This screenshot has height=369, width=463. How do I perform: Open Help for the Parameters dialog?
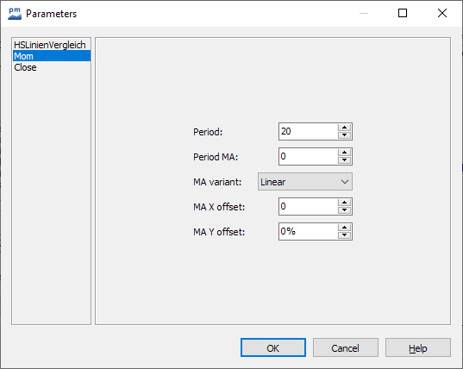tap(418, 347)
